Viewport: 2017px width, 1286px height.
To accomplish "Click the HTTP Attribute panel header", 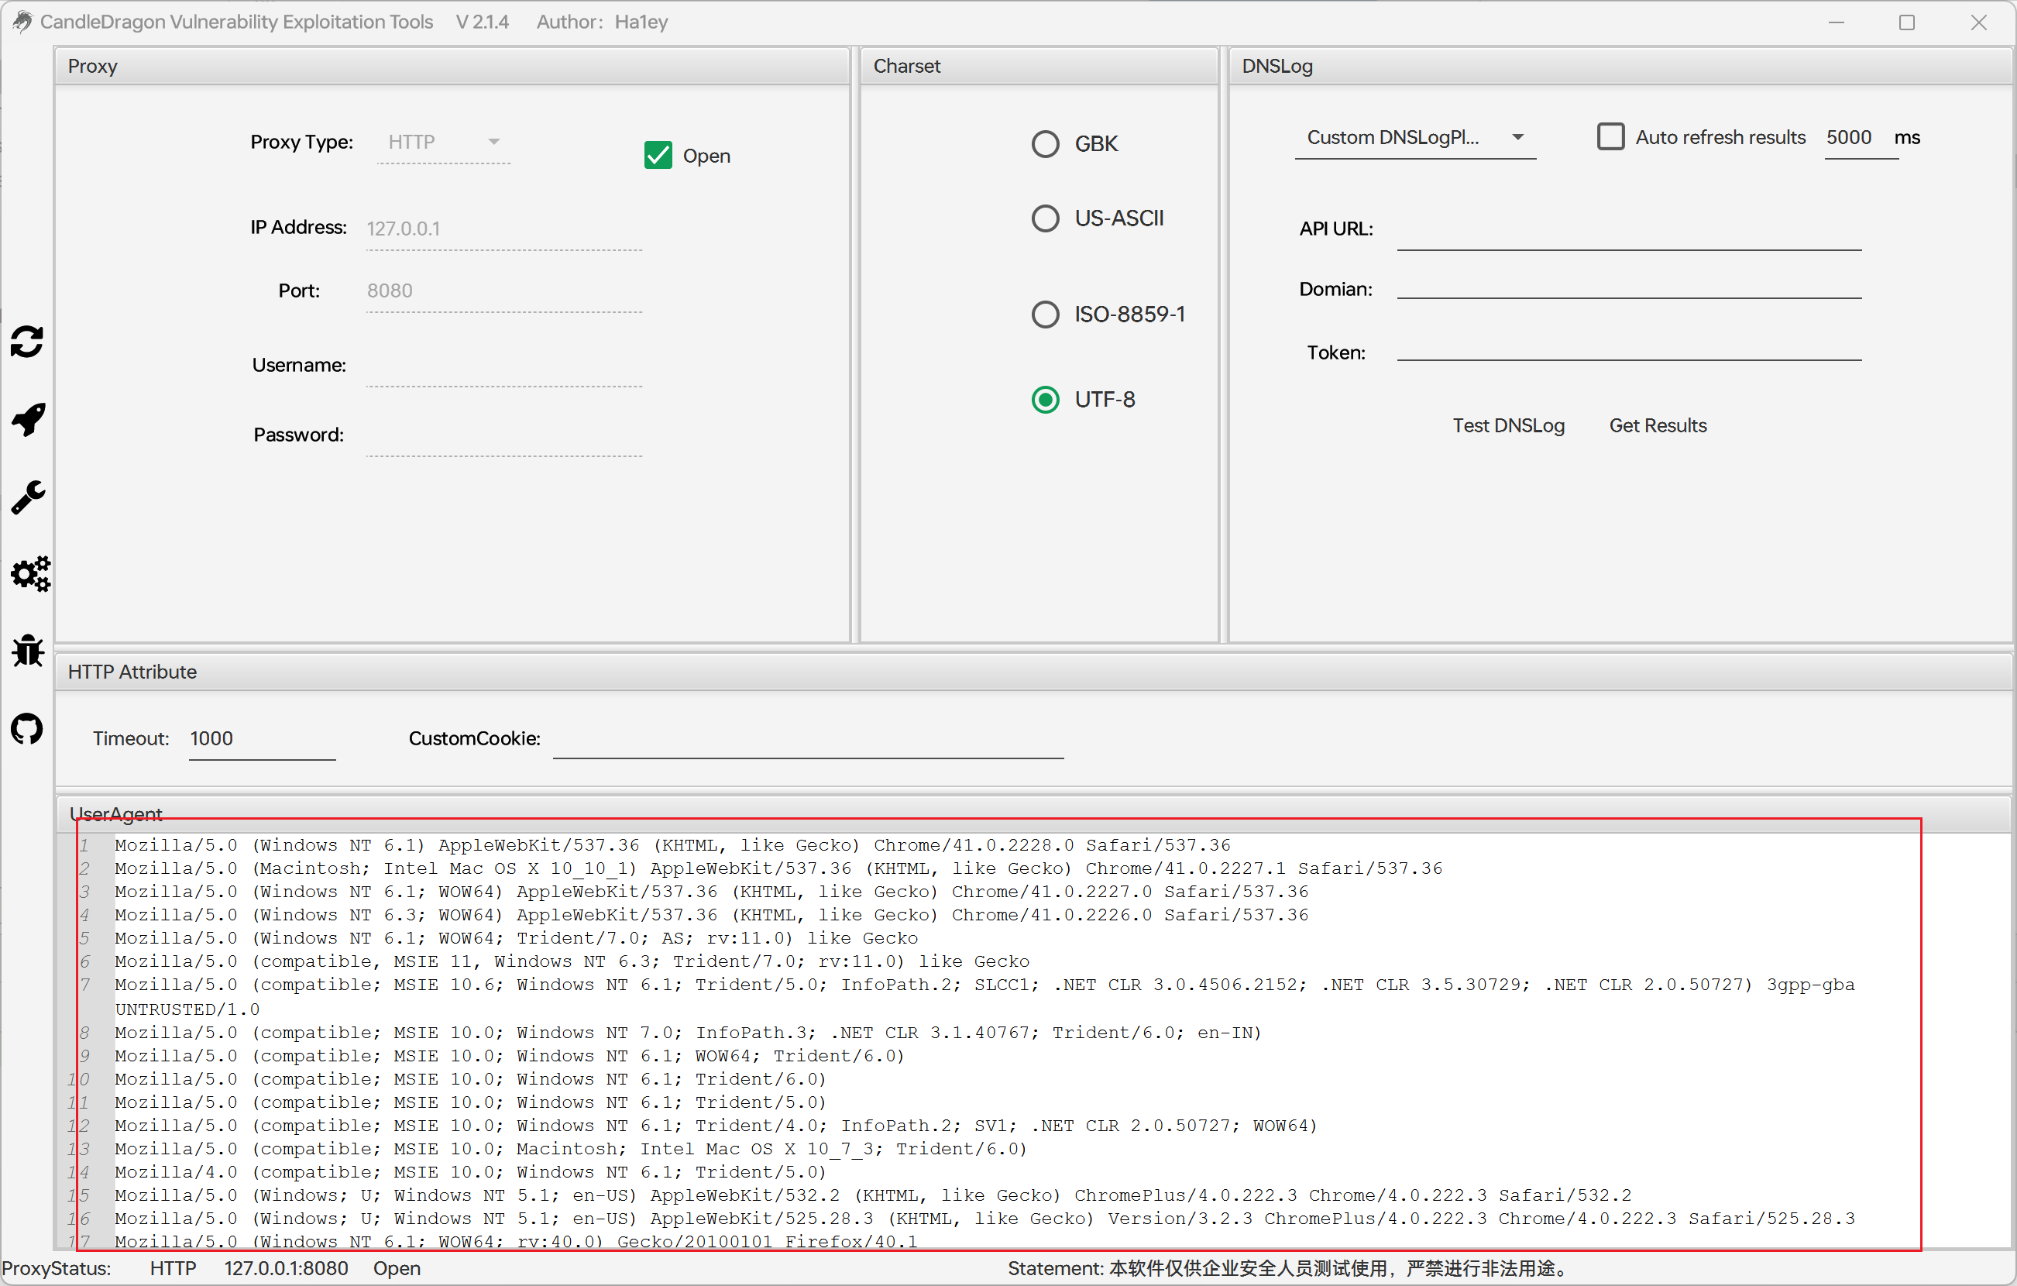I will tap(132, 672).
